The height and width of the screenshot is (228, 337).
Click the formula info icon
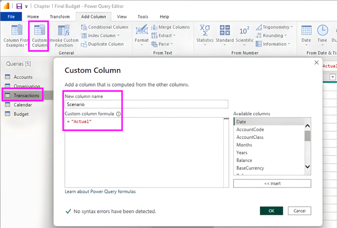point(119,114)
